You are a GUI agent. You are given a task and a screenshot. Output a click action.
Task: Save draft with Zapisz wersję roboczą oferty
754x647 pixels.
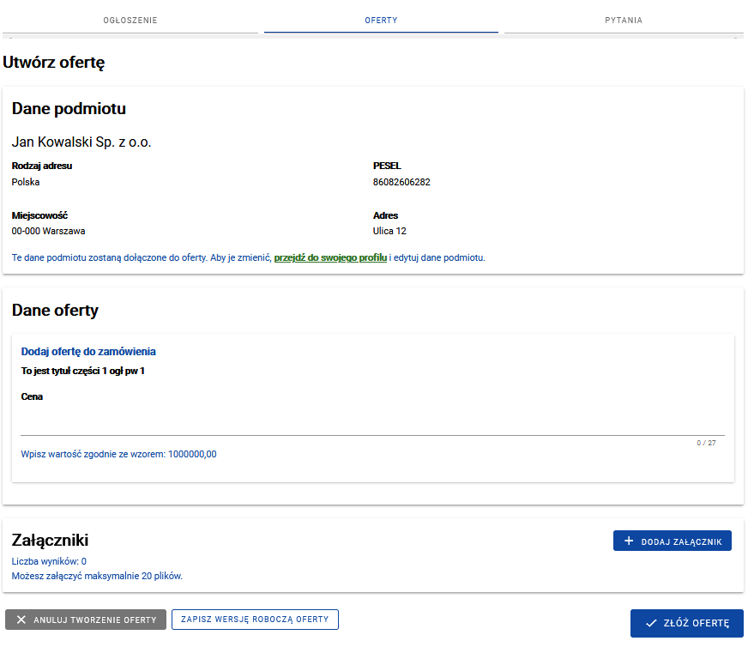255,620
